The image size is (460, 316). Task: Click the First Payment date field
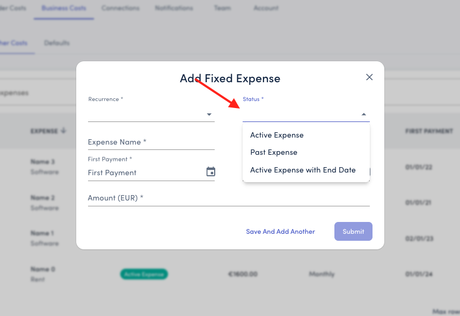point(145,173)
